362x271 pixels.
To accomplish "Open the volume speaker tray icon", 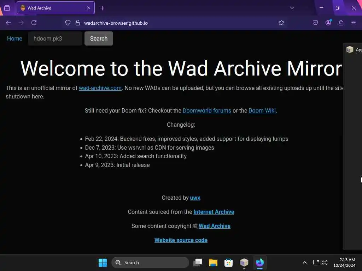I will pyautogui.click(x=325, y=263).
